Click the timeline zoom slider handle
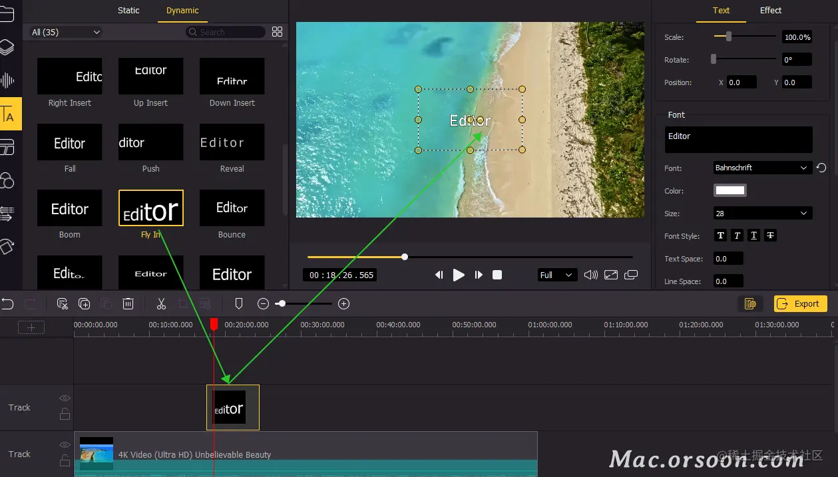The width and height of the screenshot is (838, 477). pyautogui.click(x=282, y=304)
